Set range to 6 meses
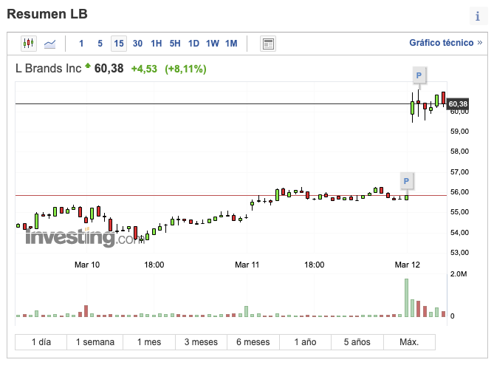Viewport: 494px width, 371px height. point(253,342)
